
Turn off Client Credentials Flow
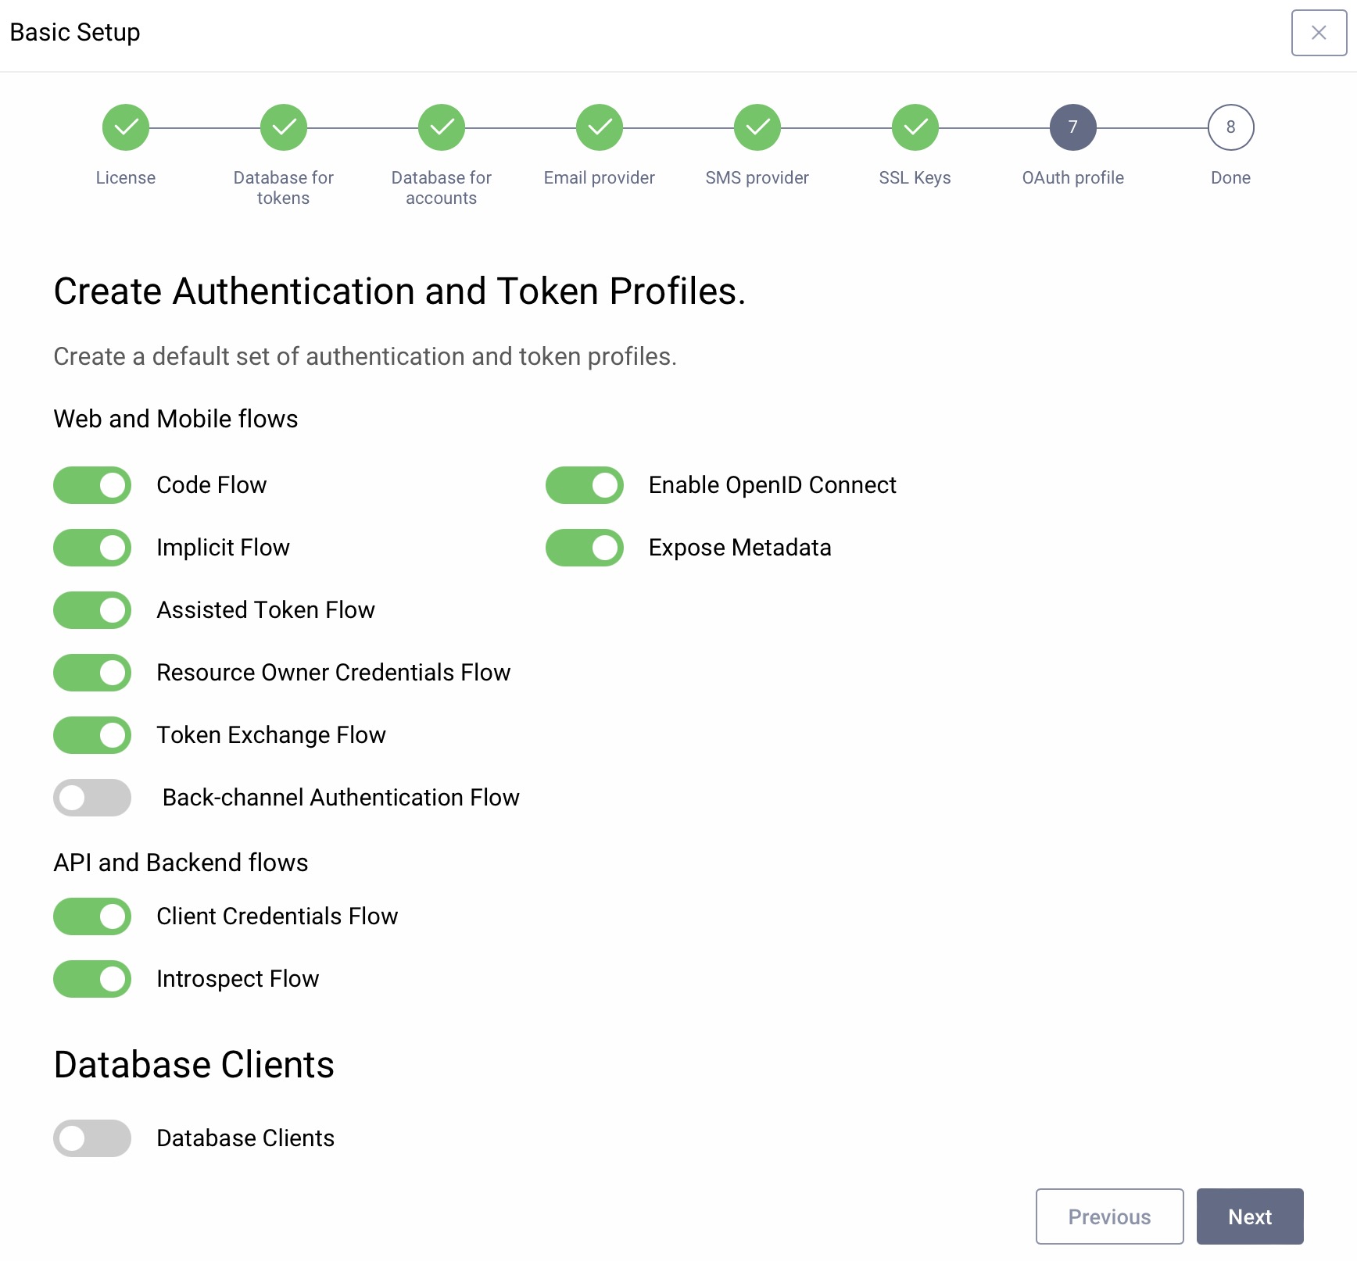click(91, 916)
